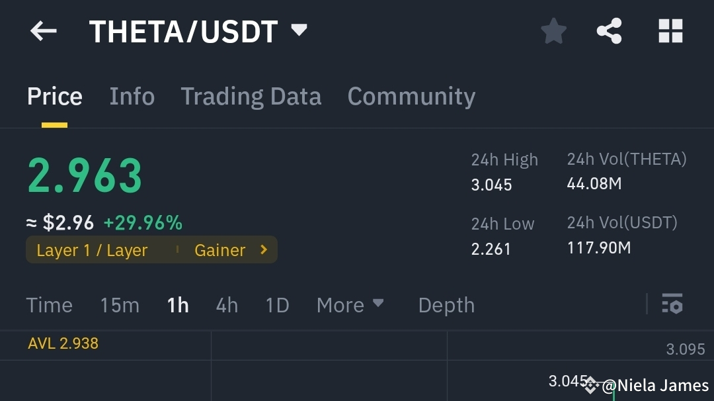Switch to the Trading Data tab
This screenshot has width=714, height=401.
(x=251, y=96)
